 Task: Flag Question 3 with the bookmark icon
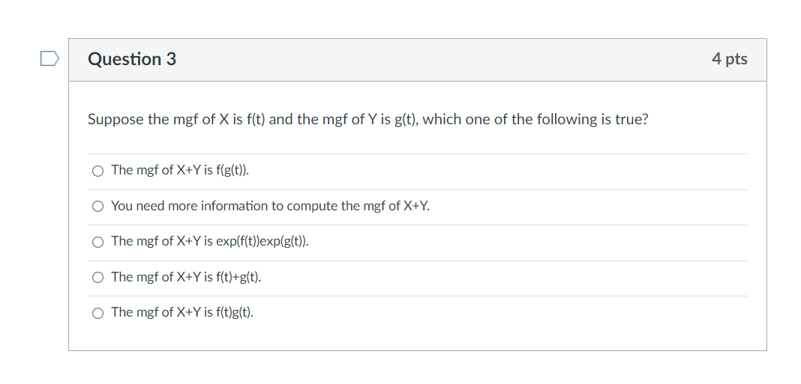[49, 58]
